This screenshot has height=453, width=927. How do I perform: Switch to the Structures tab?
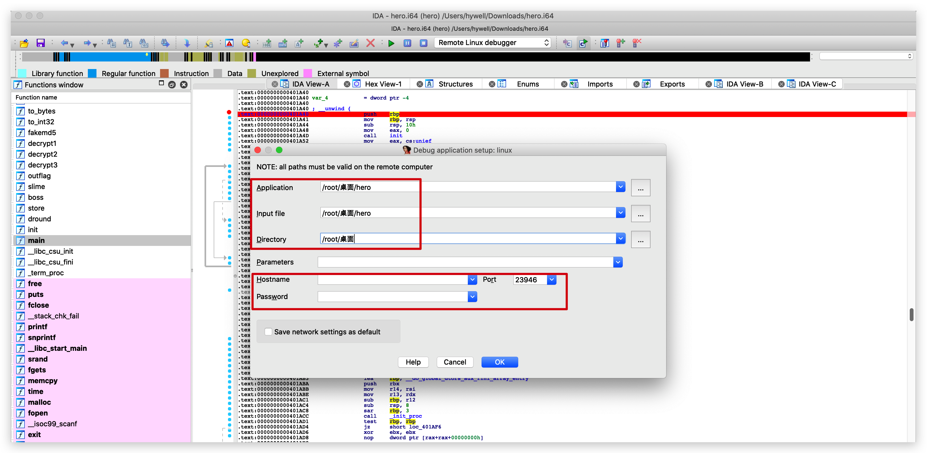point(455,84)
